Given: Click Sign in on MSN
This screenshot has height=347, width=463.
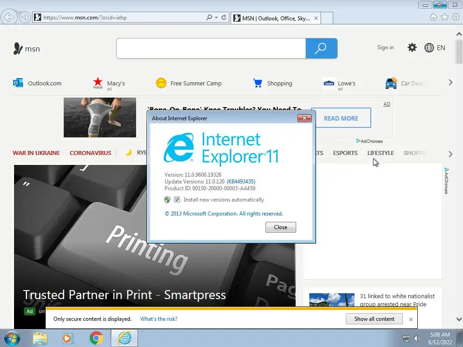Looking at the screenshot, I should click(x=385, y=47).
